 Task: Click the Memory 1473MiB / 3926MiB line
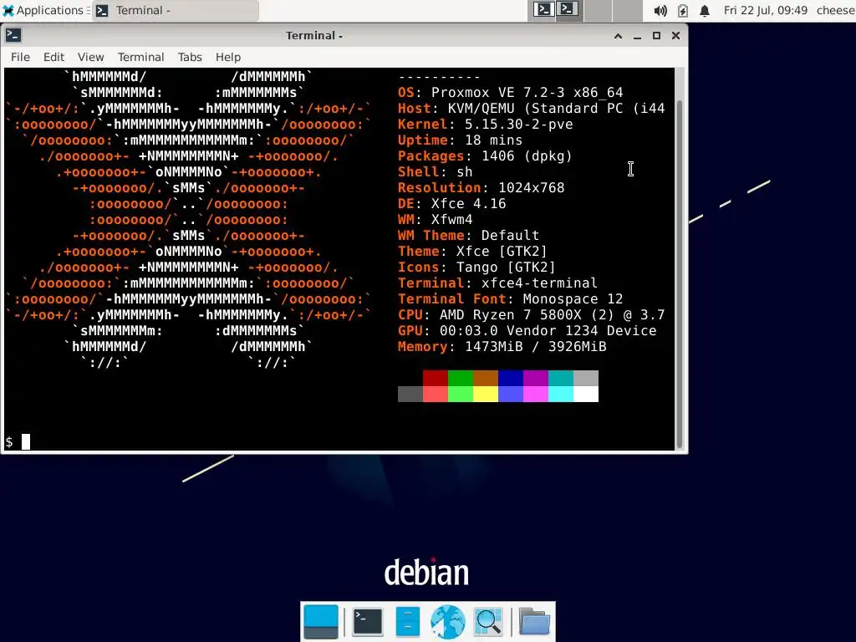[x=502, y=347]
